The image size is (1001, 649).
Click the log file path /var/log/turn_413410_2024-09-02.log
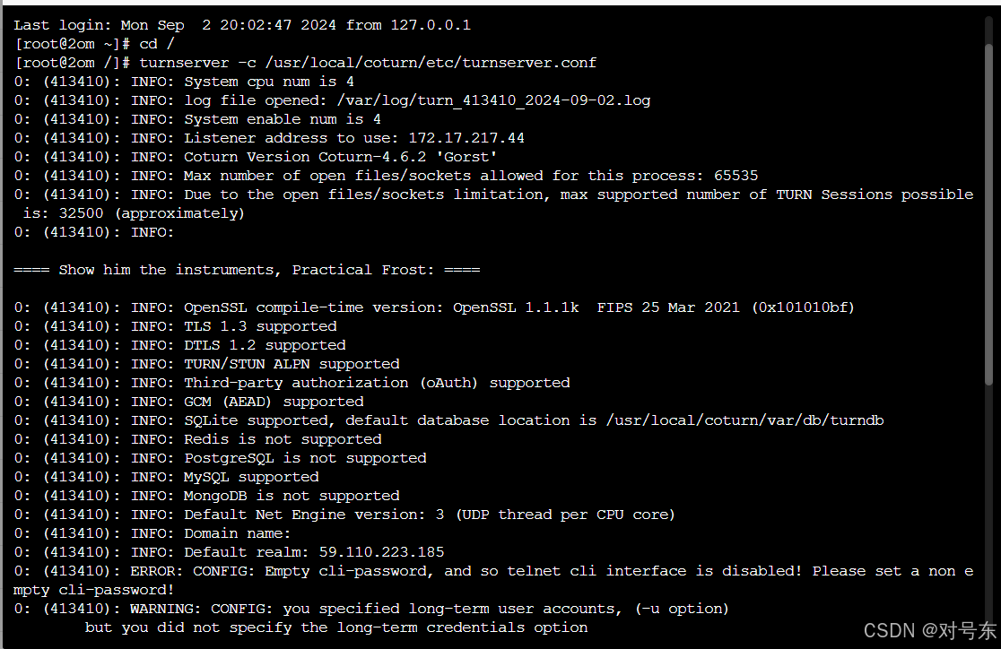click(493, 100)
